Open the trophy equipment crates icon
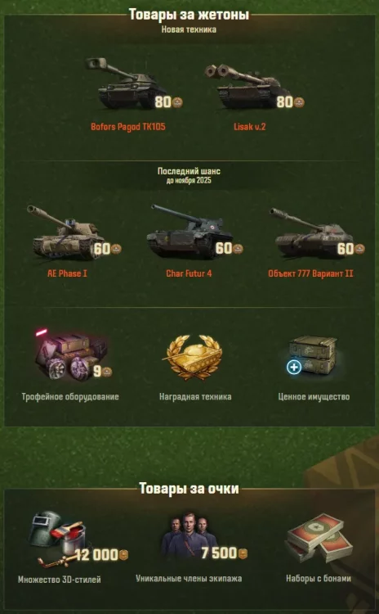379x614 pixels. 70,354
